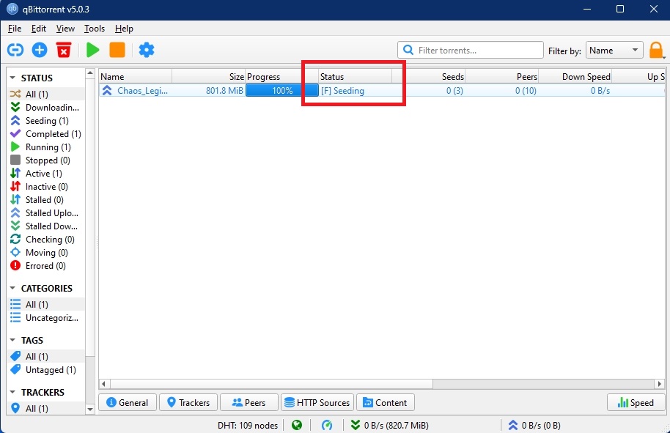Toggle alternative speed limits gauge icon
This screenshot has width=670, height=433.
point(327,425)
